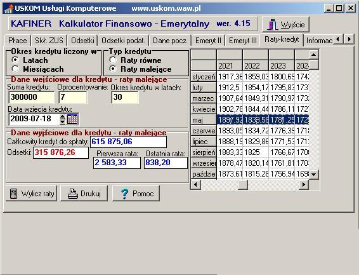359x275 pixels.
Task: Open the Odsetki tab
Action: (x=82, y=41)
